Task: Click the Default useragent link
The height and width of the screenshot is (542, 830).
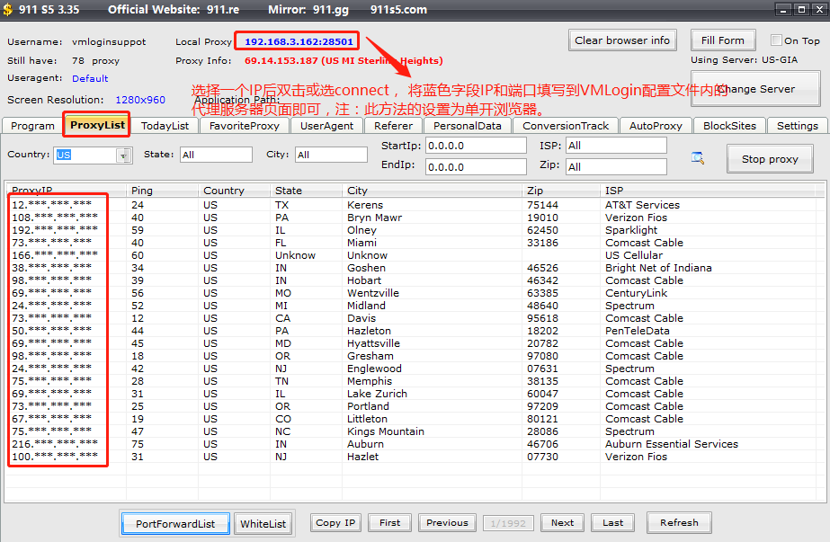Action: point(90,79)
